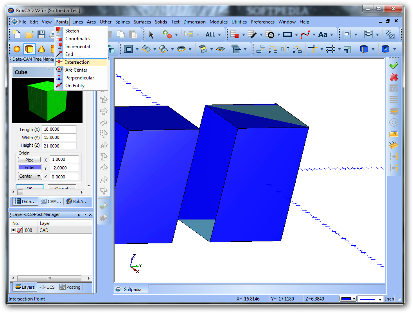Click the planar surface icon

(221, 49)
